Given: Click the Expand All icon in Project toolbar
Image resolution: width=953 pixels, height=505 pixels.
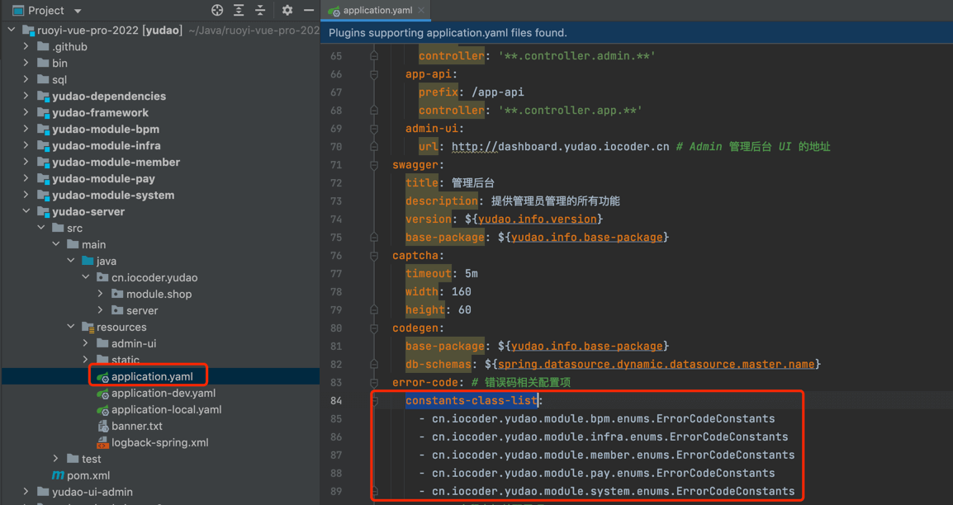Looking at the screenshot, I should [x=239, y=11].
